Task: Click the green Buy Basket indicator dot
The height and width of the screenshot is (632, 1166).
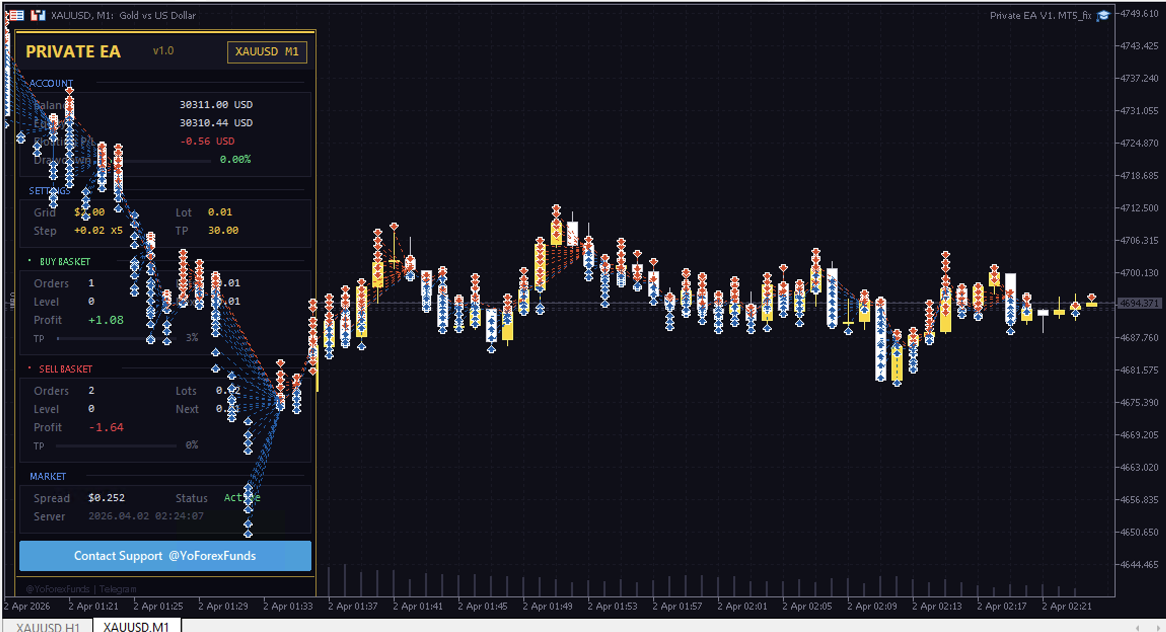Action: coord(29,261)
